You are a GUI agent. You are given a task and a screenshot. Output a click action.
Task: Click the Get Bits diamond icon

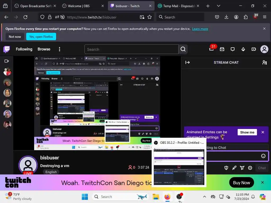pos(243,49)
